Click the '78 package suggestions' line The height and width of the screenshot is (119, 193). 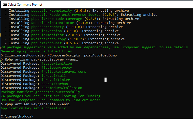[95, 47]
